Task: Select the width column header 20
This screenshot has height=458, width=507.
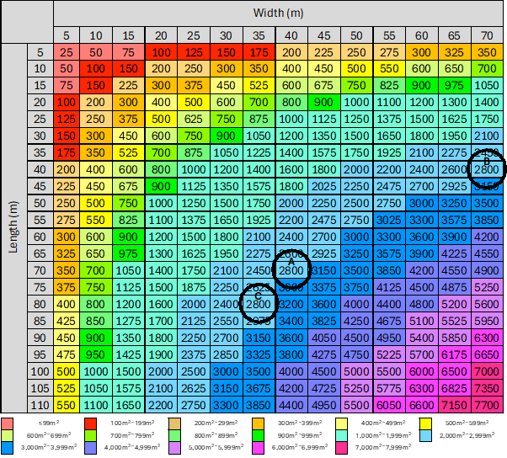Action: [x=161, y=35]
